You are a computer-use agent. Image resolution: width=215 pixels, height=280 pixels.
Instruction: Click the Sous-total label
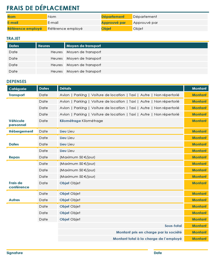point(173,226)
